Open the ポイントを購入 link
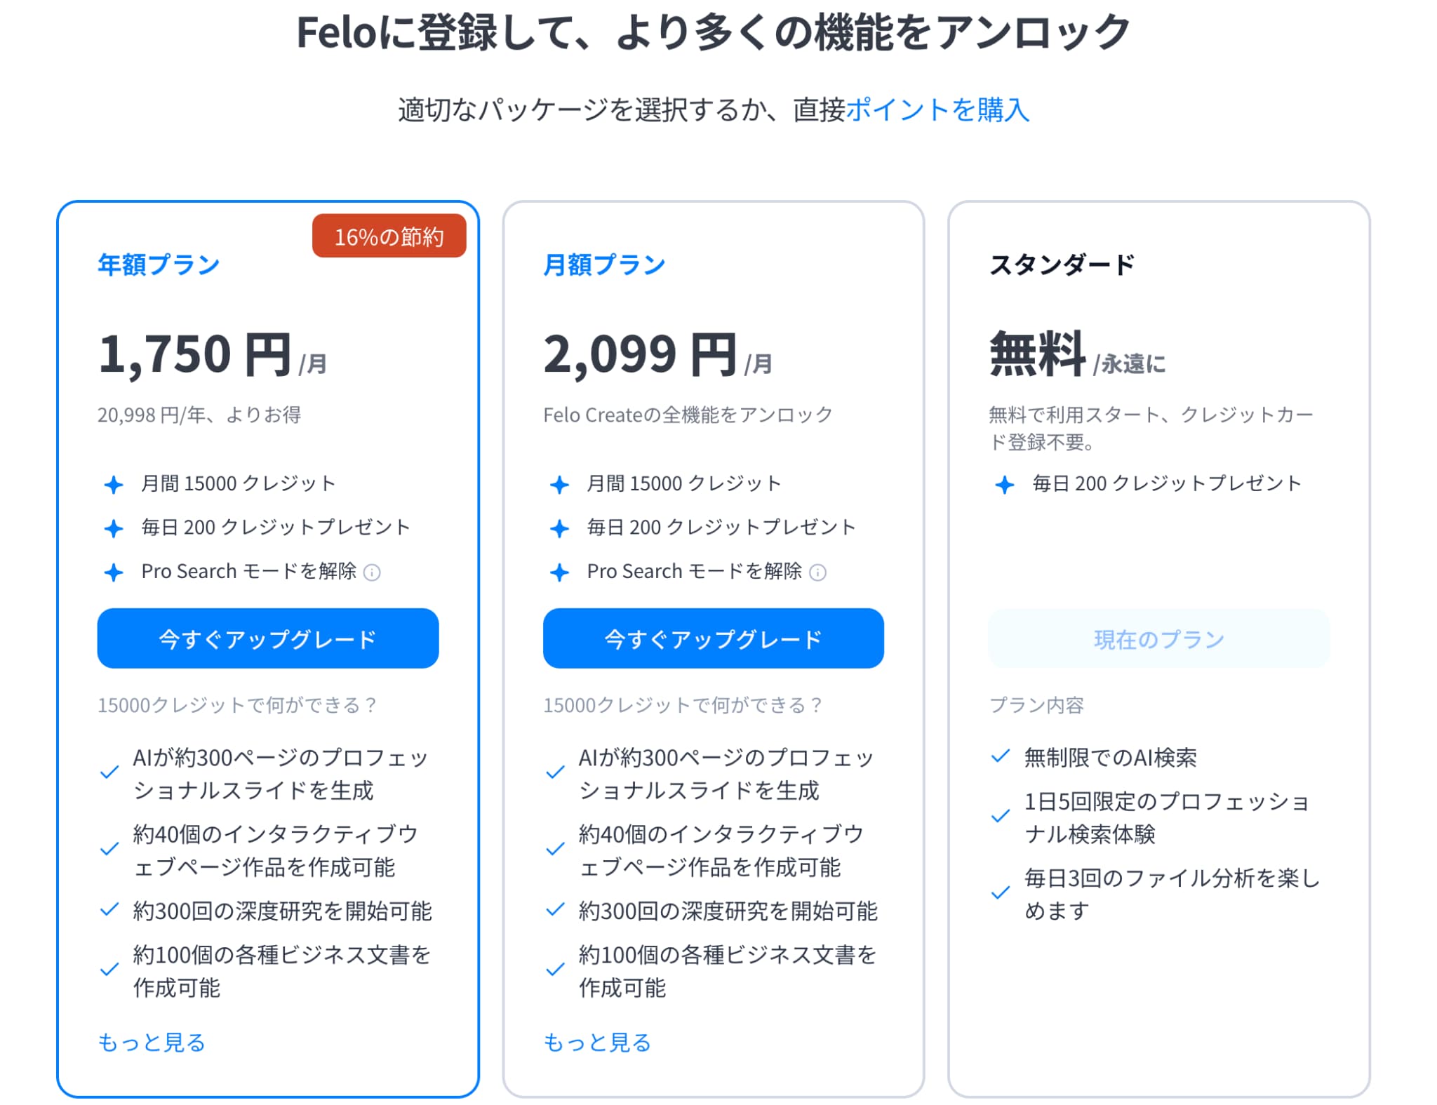 coord(938,110)
